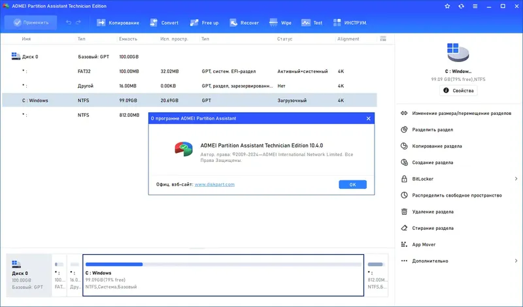Click the AOMEI logo in About dialog
This screenshot has height=307, width=523.
[x=184, y=149]
